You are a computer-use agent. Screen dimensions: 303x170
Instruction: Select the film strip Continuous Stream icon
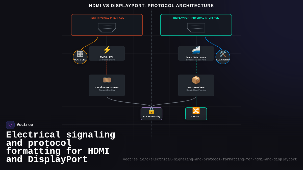tap(107, 80)
